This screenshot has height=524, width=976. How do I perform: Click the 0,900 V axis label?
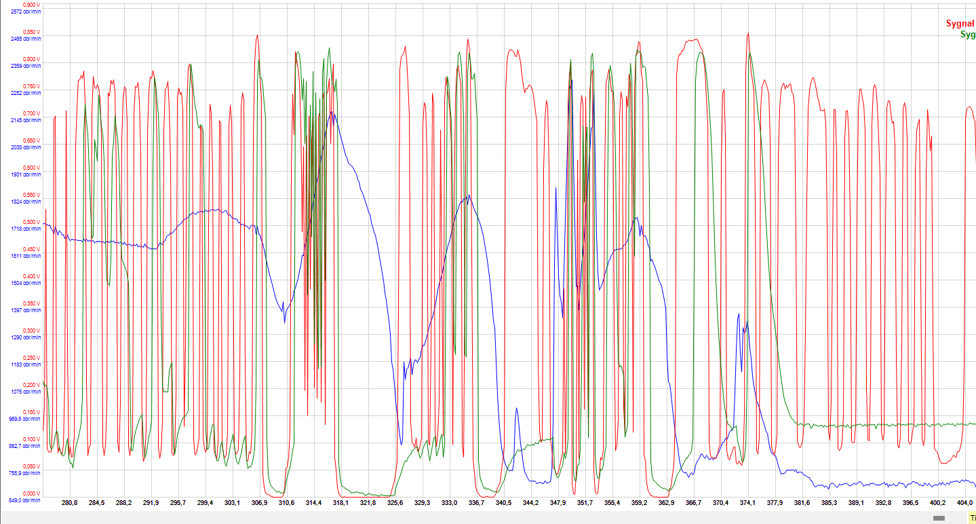[31, 5]
